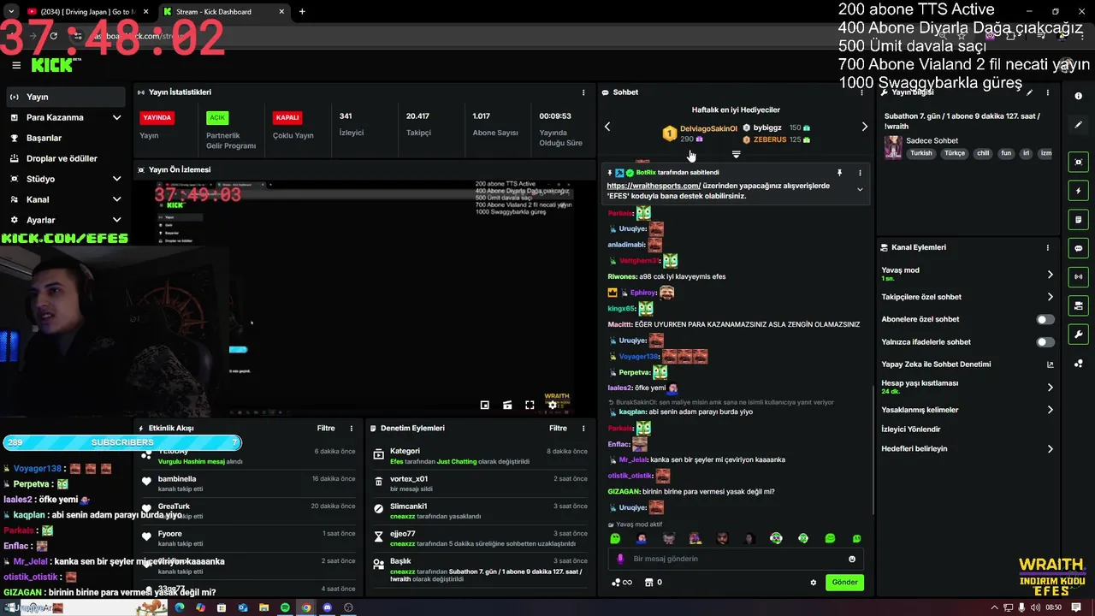Toggle Abonelere özel sohbet switch
1095x616 pixels.
[x=1045, y=319]
